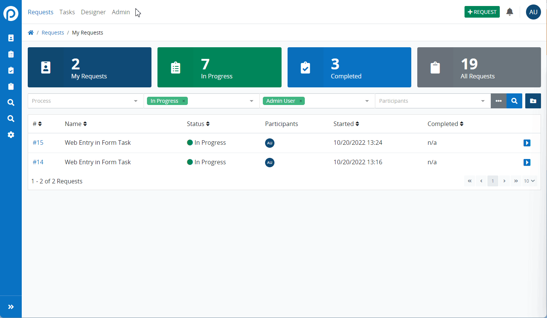547x318 pixels.
Task: Click the green +REQUEST button
Action: pyautogui.click(x=482, y=12)
